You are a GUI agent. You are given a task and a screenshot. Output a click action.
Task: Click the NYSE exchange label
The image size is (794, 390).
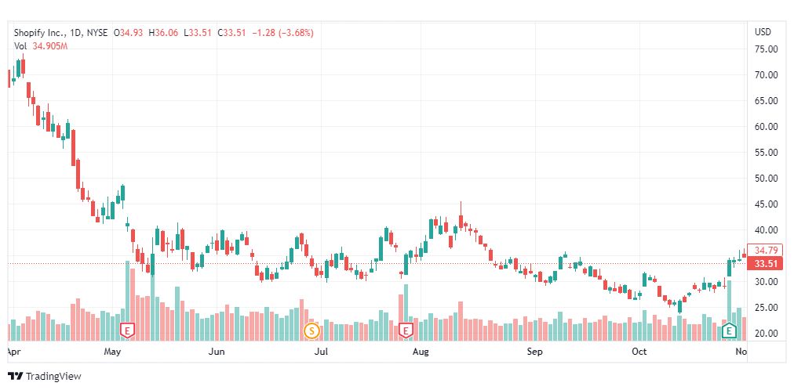tap(97, 33)
